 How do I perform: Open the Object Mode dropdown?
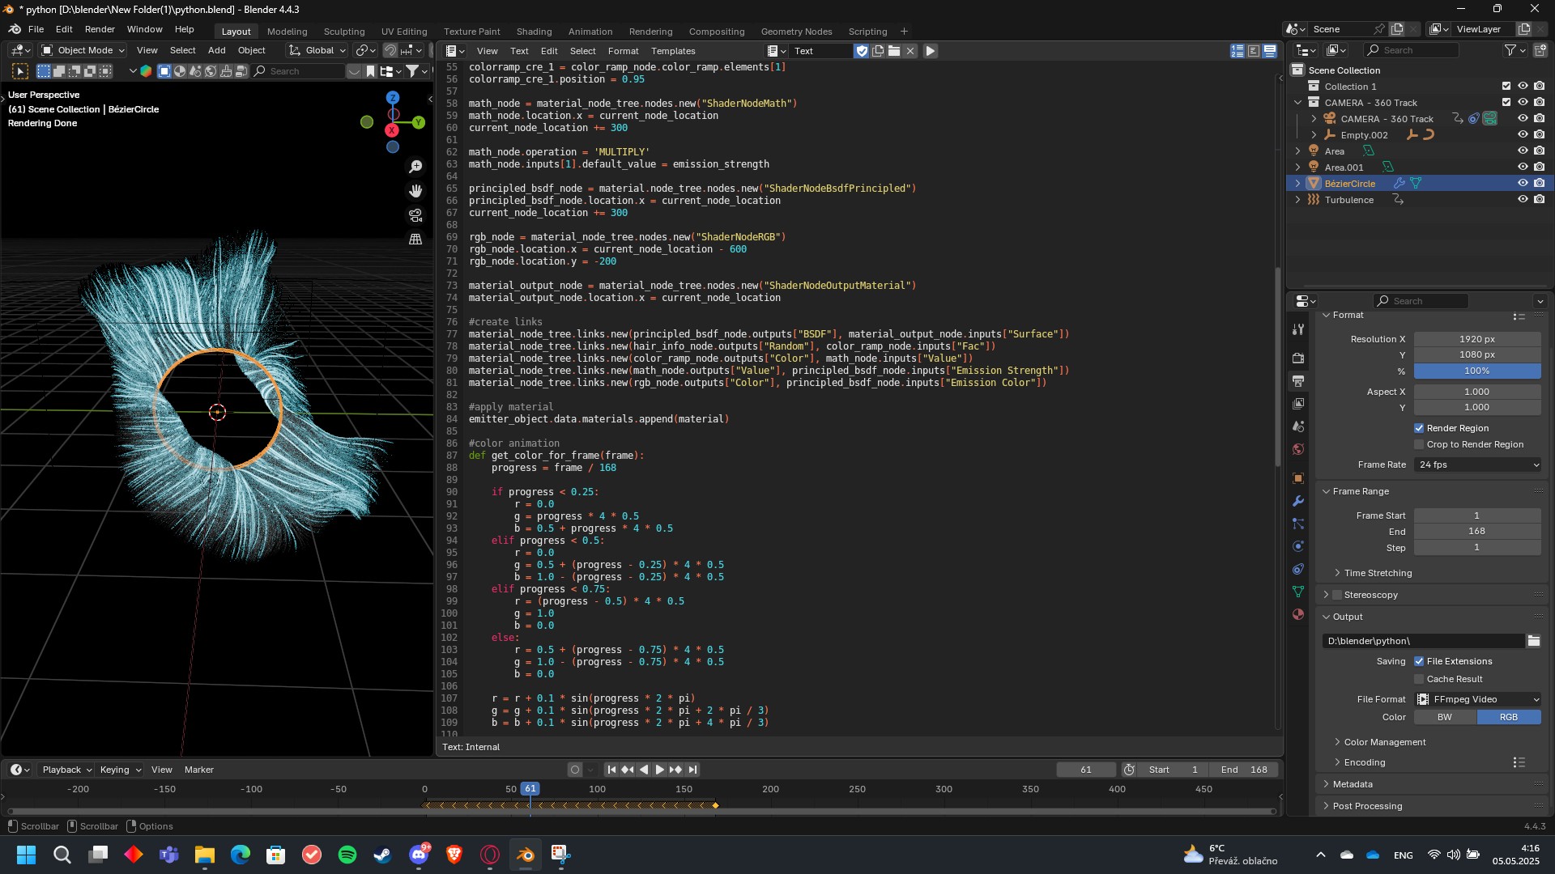(x=83, y=50)
